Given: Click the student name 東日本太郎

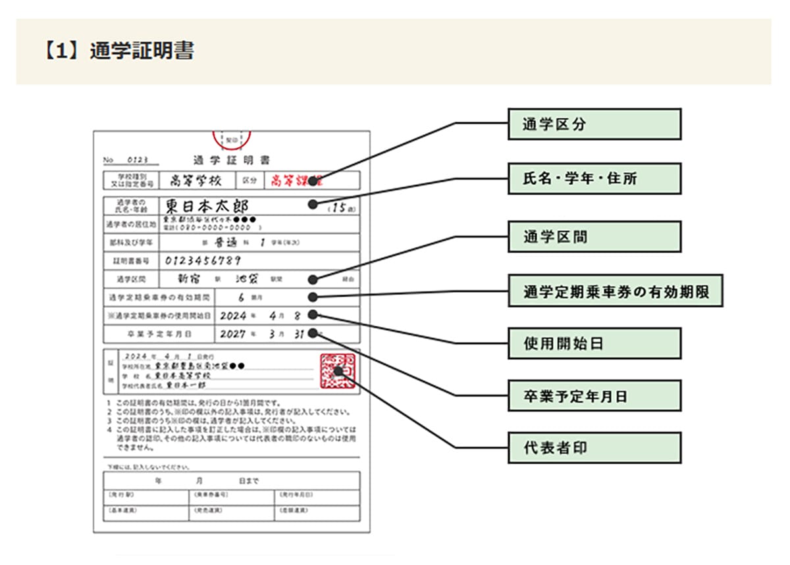Looking at the screenshot, I should click(207, 205).
